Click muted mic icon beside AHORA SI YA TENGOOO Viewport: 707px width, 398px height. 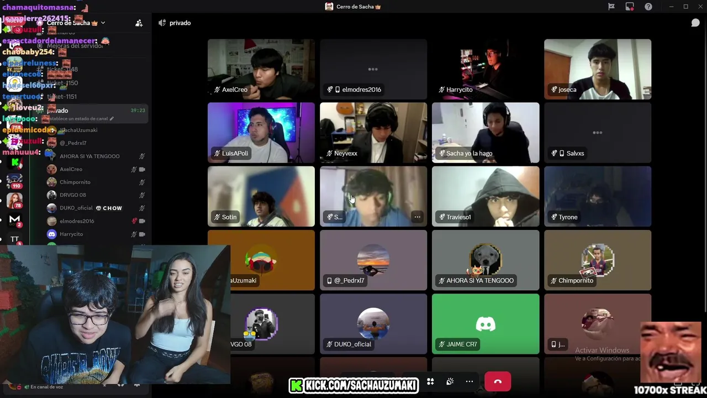(142, 156)
